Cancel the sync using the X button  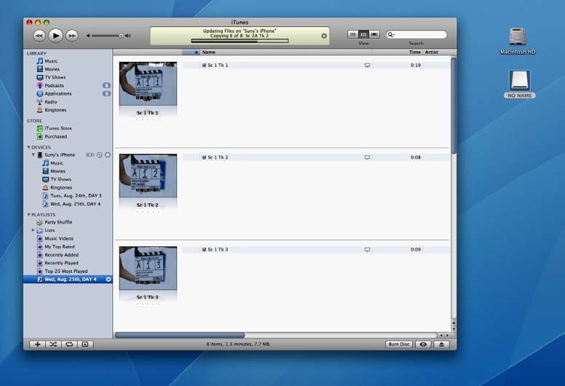point(324,36)
